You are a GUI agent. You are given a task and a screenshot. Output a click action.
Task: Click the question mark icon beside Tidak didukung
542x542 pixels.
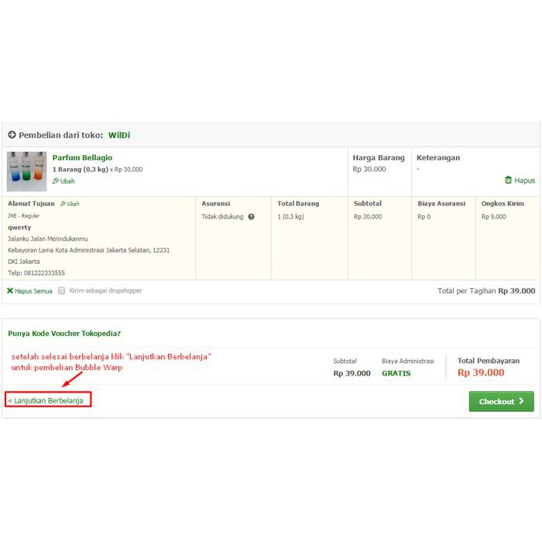coord(251,217)
